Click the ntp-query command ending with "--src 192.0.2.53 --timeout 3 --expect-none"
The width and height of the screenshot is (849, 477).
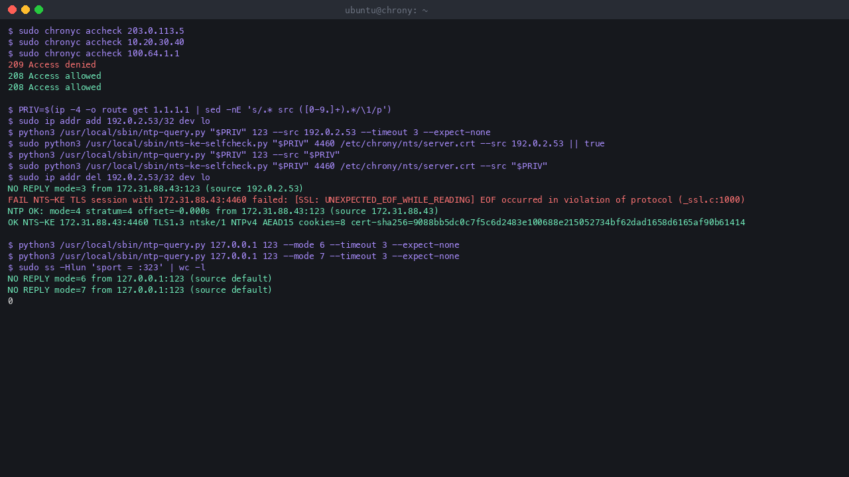[x=249, y=132]
